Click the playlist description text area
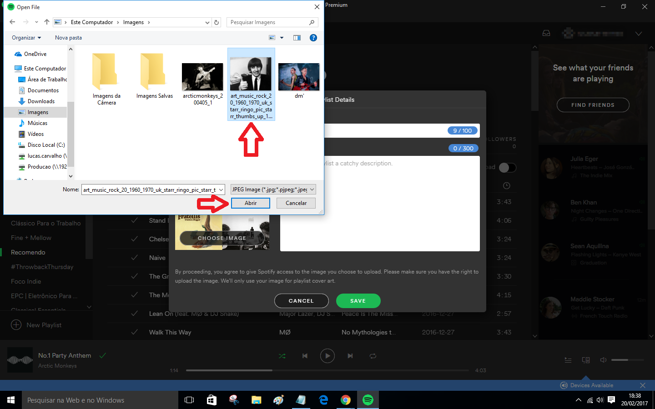The height and width of the screenshot is (409, 655). click(x=380, y=204)
